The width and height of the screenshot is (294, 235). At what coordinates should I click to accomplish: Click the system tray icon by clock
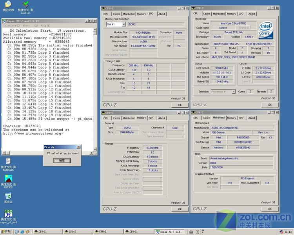[x=281, y=232]
